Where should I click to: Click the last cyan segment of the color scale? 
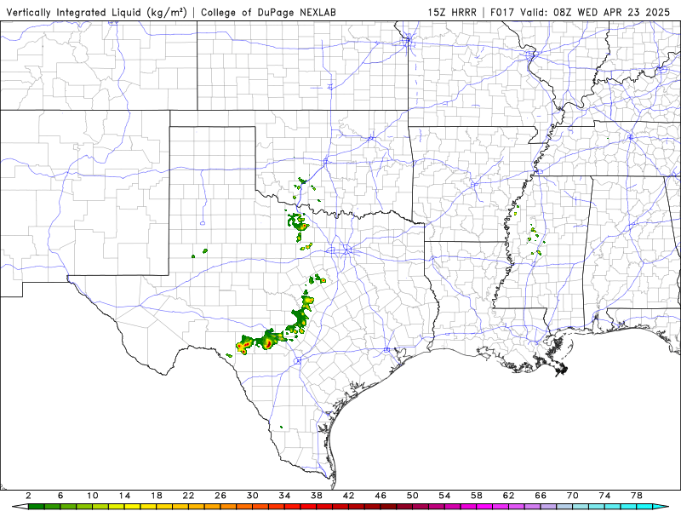644,507
